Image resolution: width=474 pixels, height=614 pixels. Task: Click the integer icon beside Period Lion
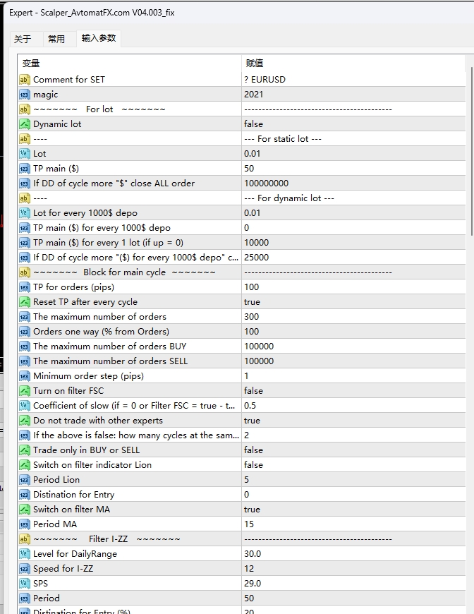[x=24, y=480]
